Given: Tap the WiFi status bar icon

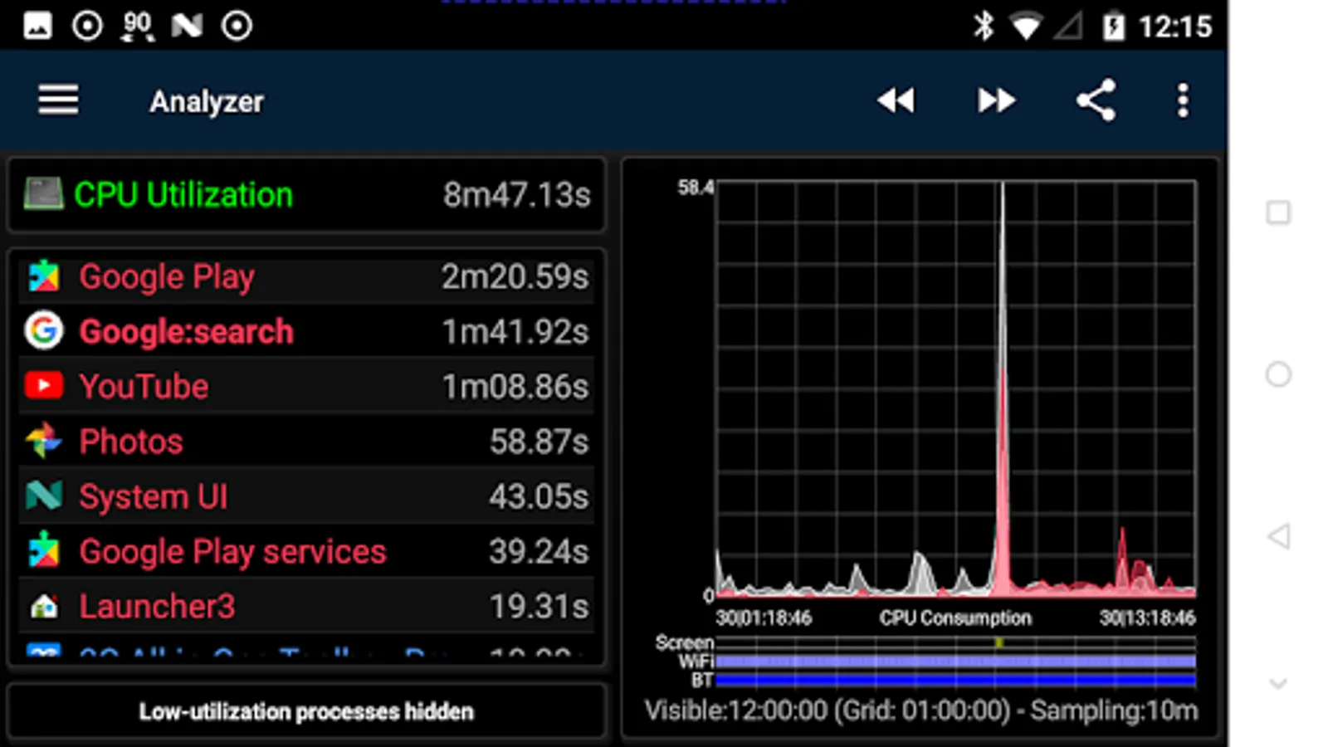Looking at the screenshot, I should [x=1027, y=27].
